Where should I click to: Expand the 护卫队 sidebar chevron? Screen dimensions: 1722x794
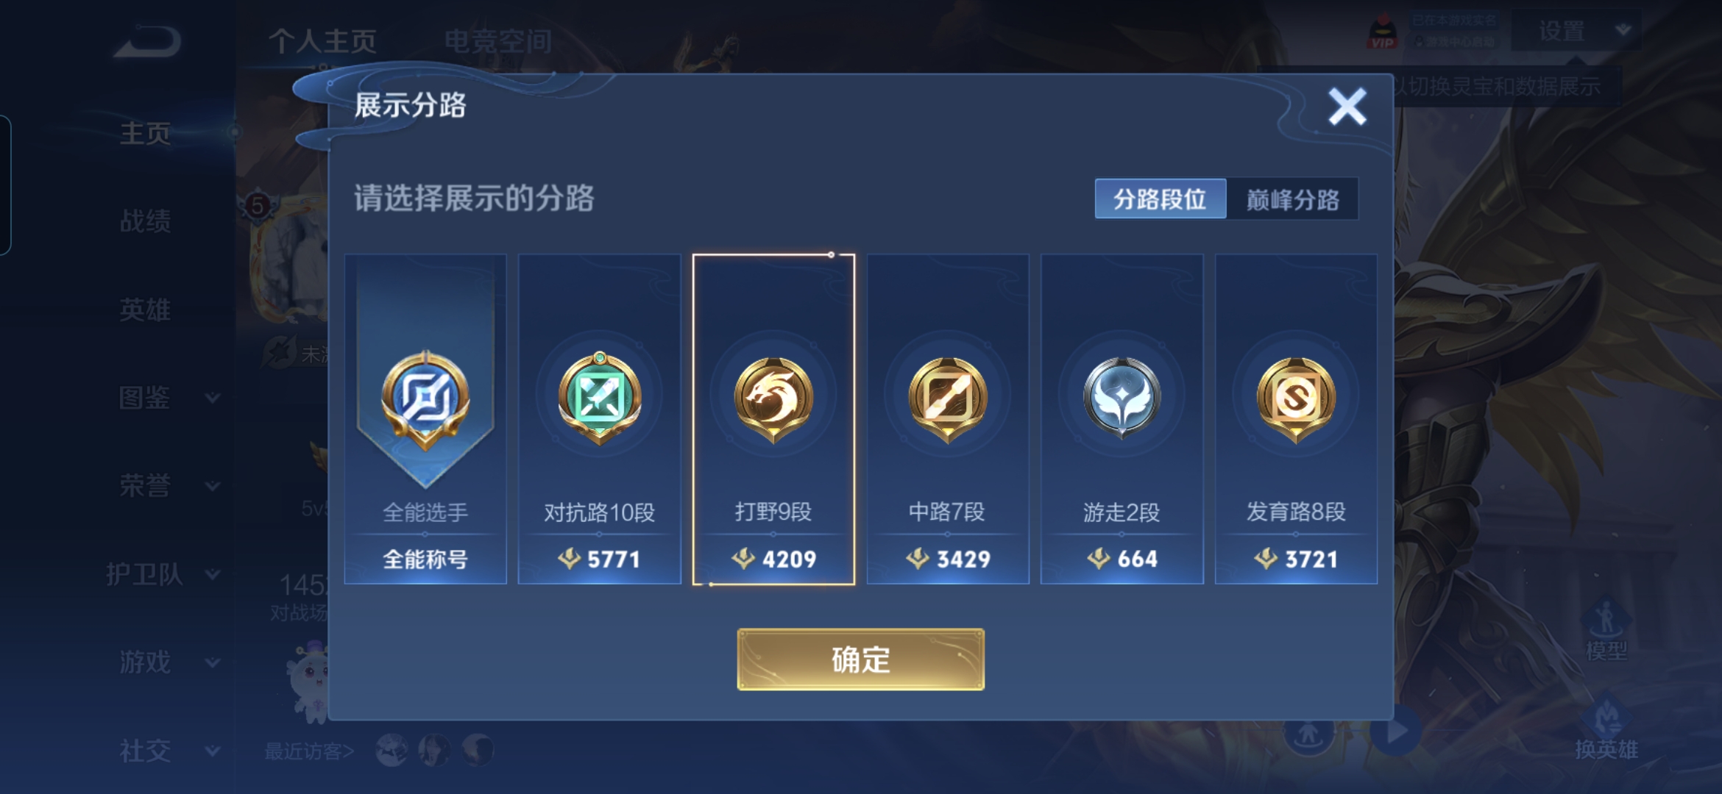pyautogui.click(x=213, y=574)
